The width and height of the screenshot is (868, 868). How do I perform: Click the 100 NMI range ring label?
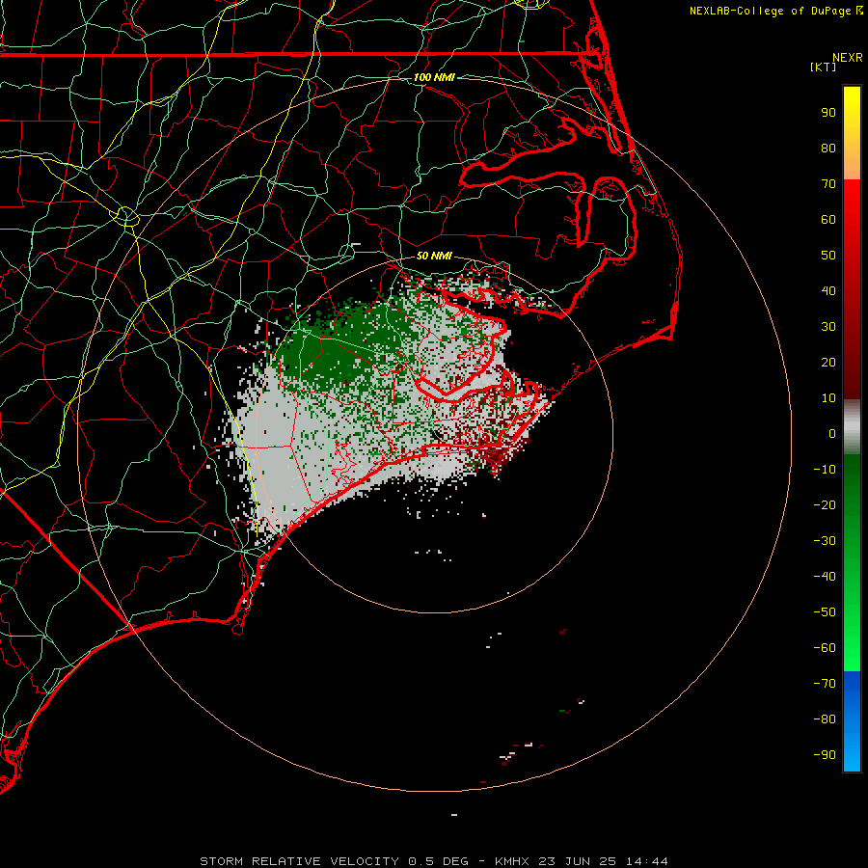434,77
